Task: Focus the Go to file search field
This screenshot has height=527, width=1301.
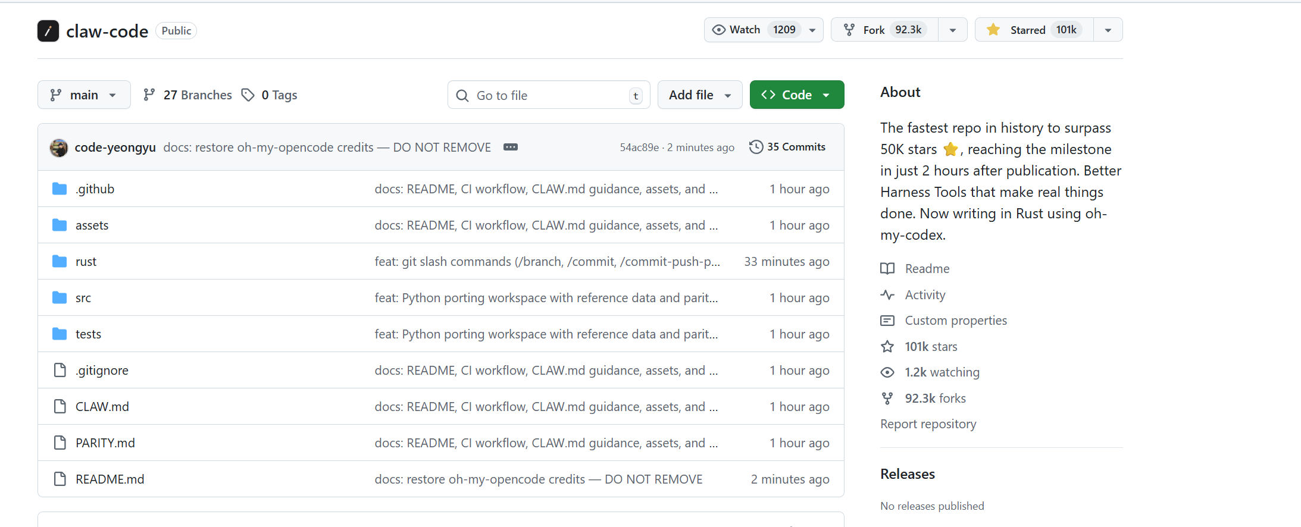Action: point(548,95)
